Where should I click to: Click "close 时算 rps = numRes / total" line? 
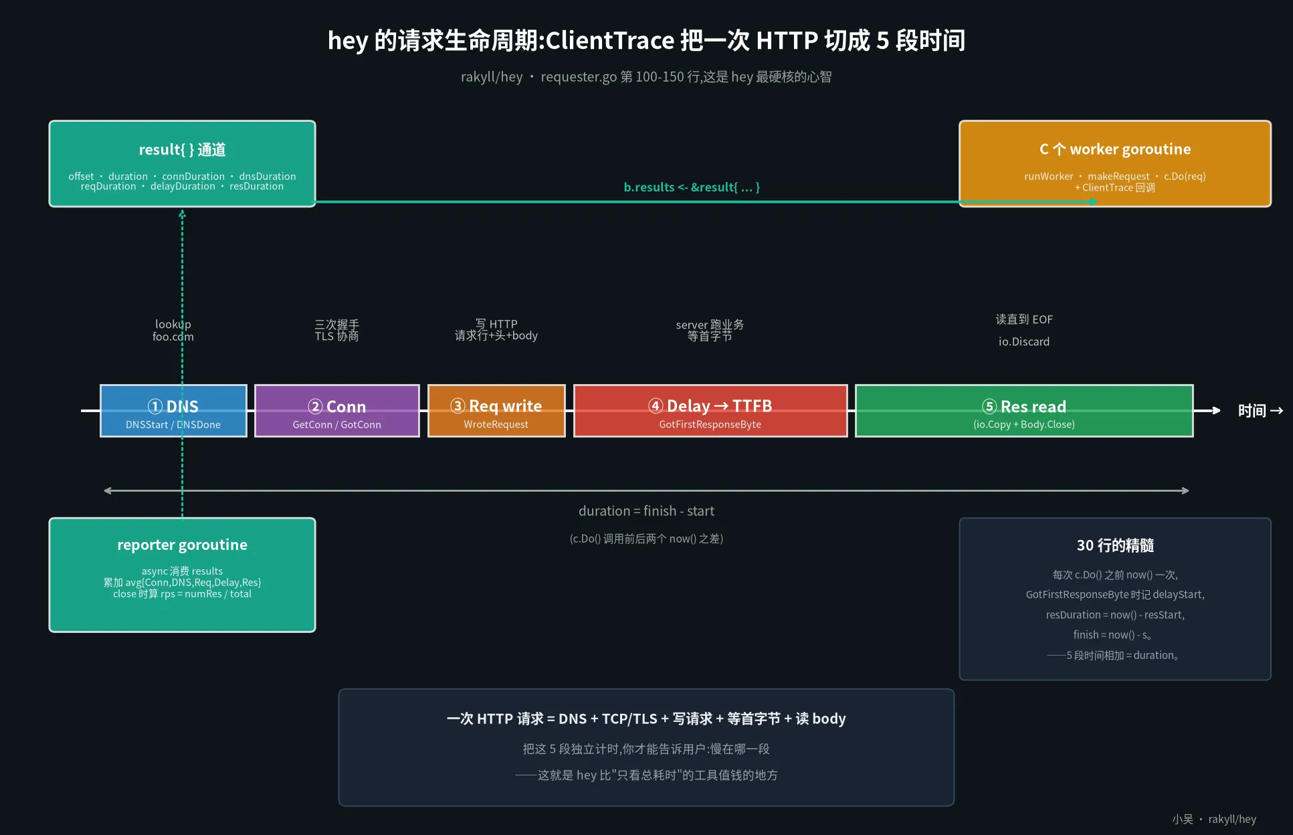coord(182,594)
